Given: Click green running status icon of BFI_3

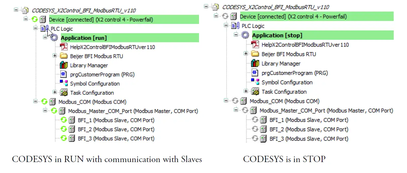Looking at the screenshot, I should 64,138.
